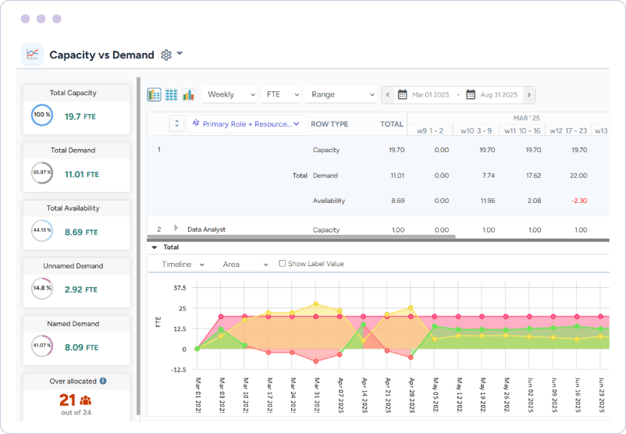
Task: Open the Range dropdown
Action: click(x=341, y=94)
